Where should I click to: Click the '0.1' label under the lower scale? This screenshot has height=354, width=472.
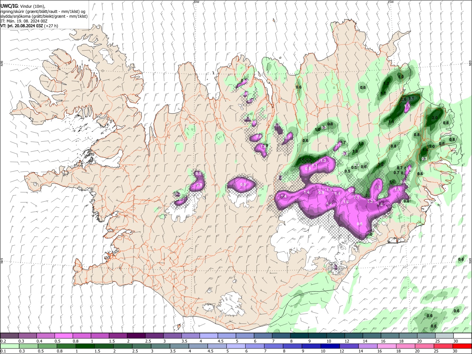3,351
